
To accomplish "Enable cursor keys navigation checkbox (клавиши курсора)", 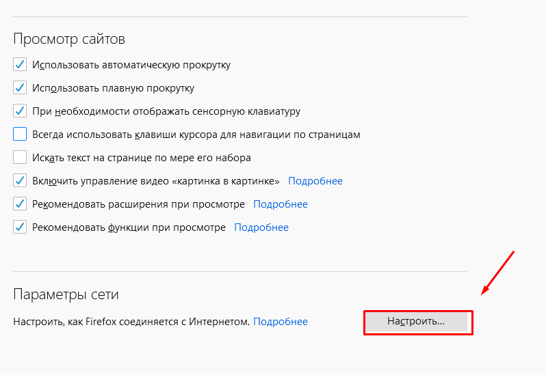I will 20,135.
